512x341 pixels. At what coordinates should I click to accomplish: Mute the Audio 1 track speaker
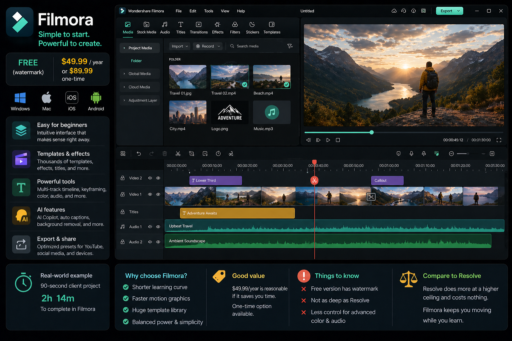pos(150,227)
